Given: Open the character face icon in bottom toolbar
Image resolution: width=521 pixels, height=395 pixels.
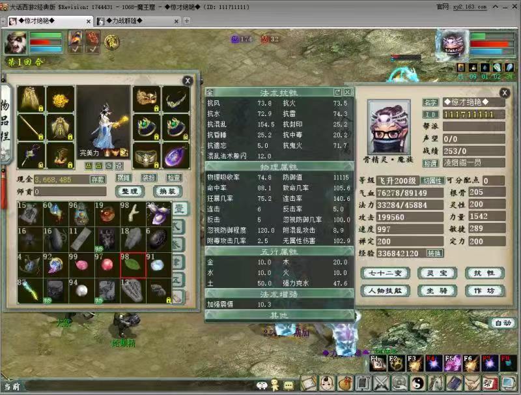Looking at the screenshot, I should [328, 383].
